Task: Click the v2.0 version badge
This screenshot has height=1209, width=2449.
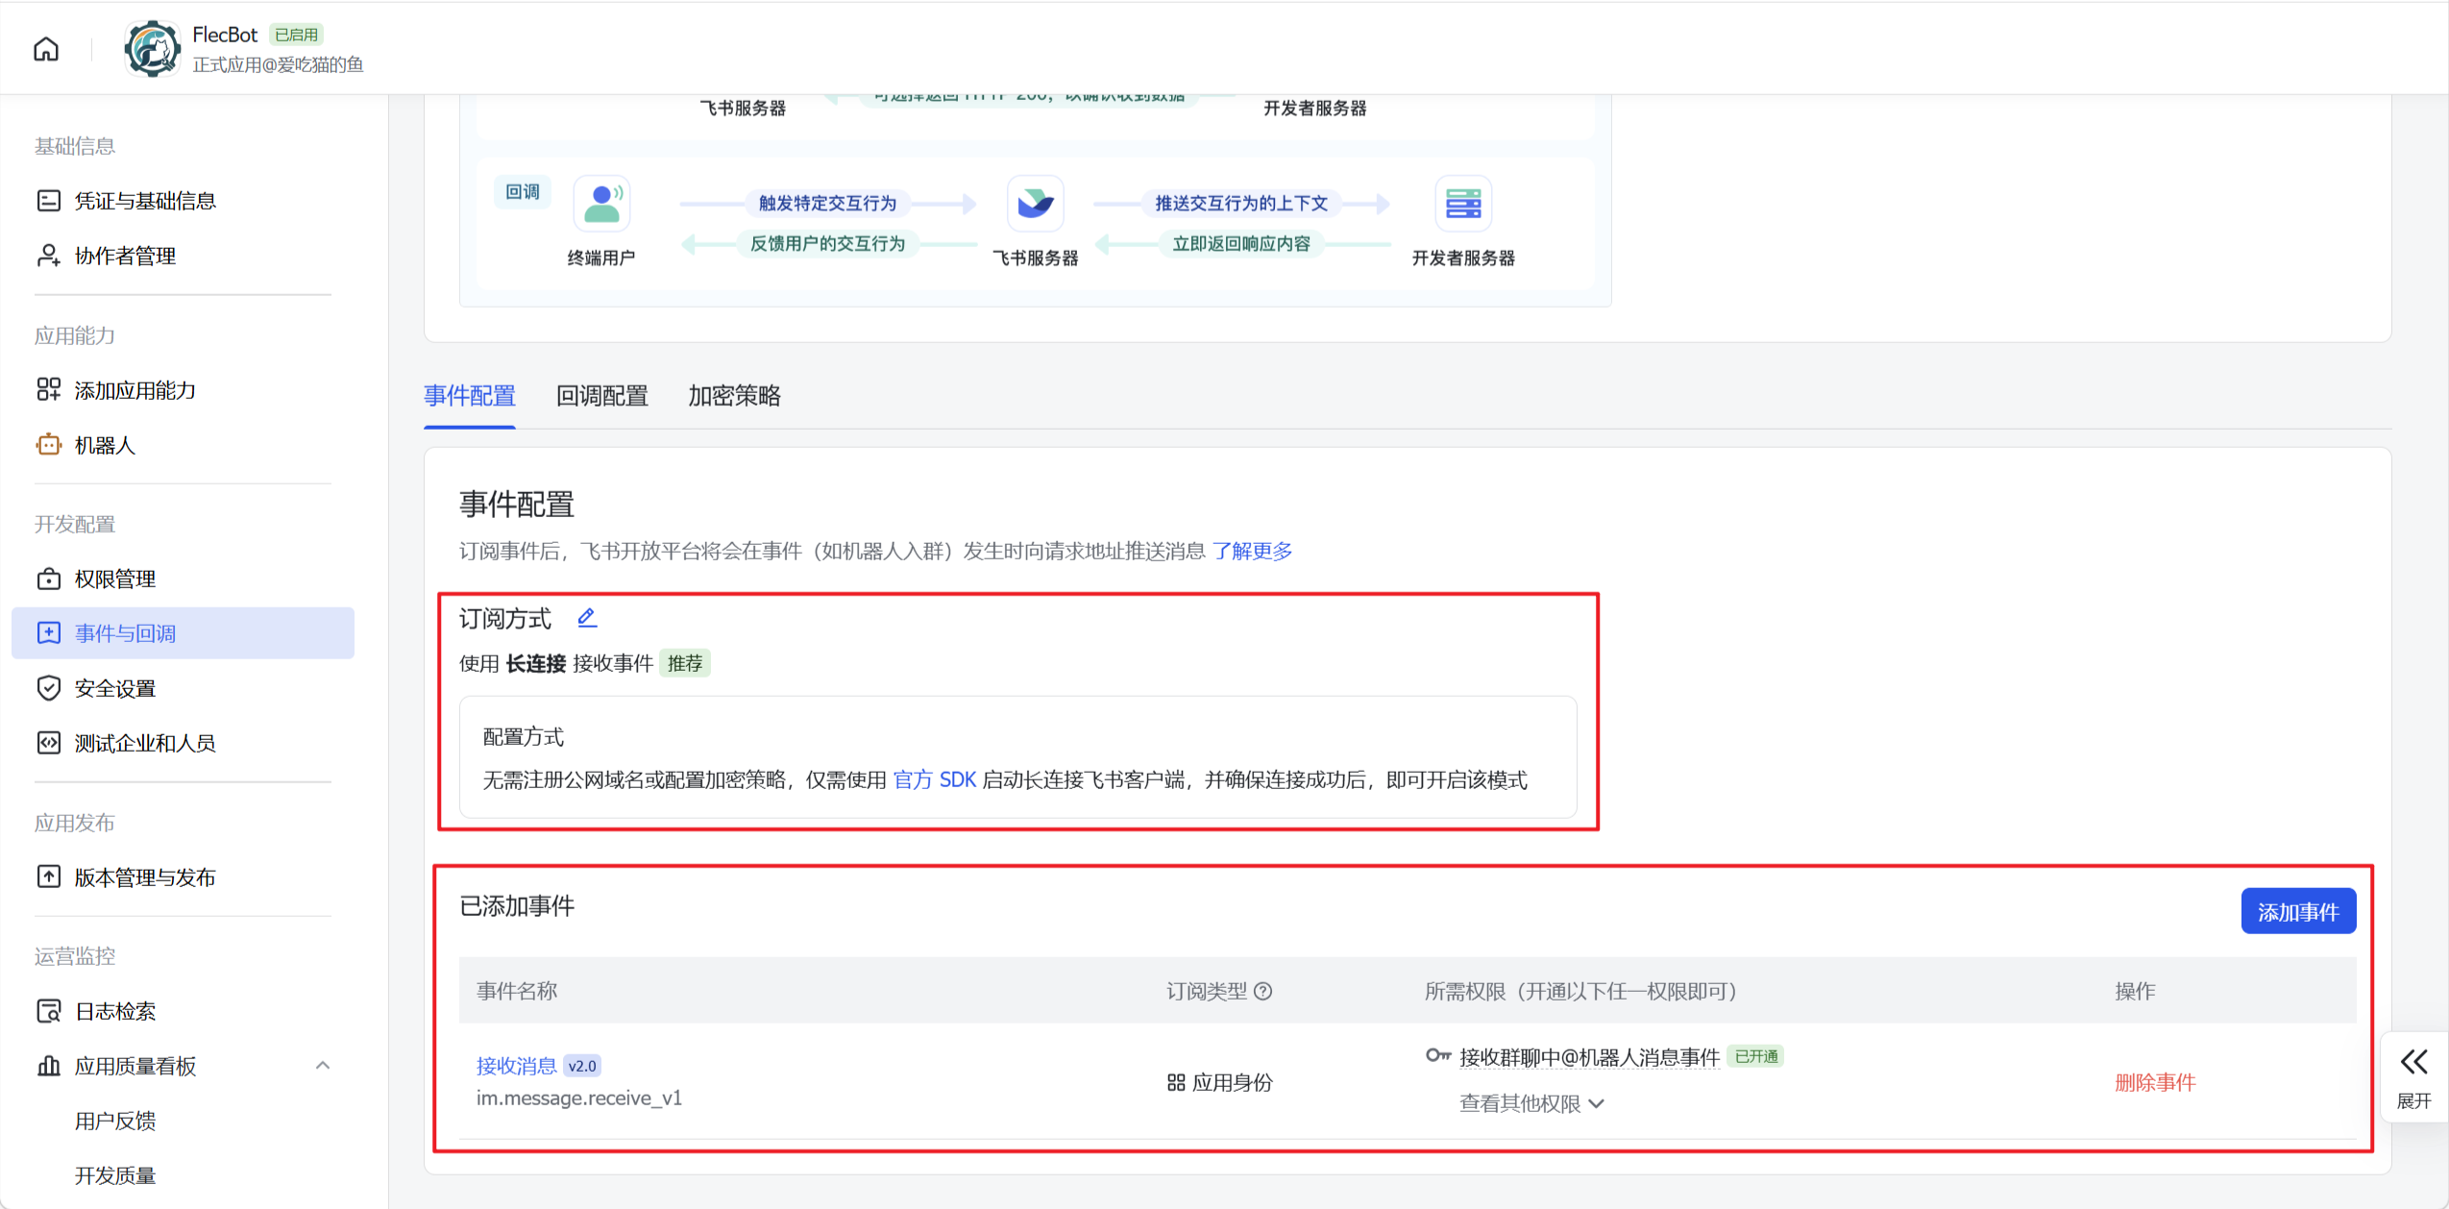Action: click(x=582, y=1066)
